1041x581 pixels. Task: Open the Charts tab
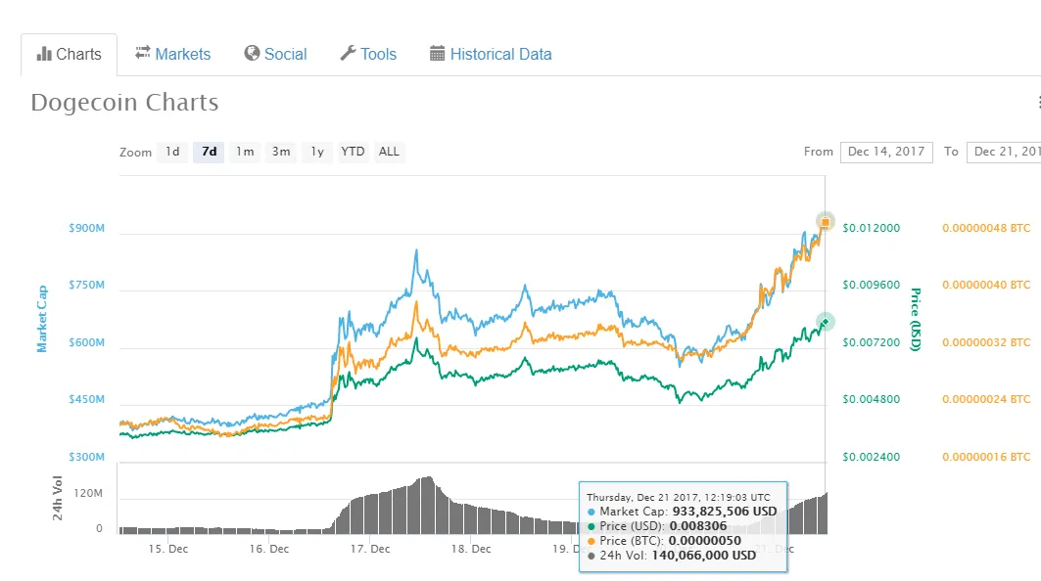pos(70,55)
